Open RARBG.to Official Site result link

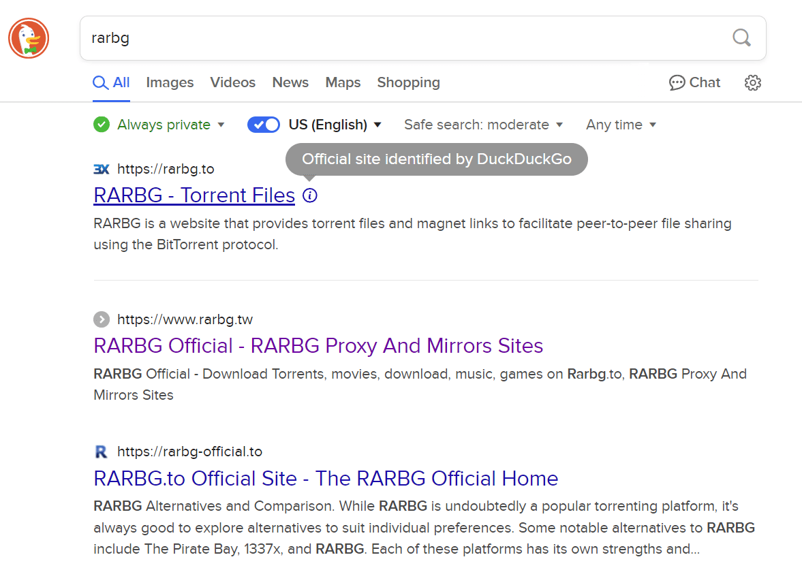tap(326, 479)
